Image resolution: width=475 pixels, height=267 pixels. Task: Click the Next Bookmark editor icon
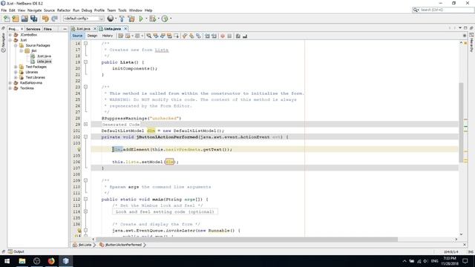pos(191,36)
